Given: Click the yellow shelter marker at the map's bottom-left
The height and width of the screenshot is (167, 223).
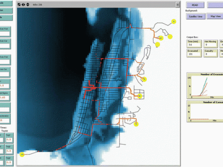Looking at the screenshot, I should 22,154.
